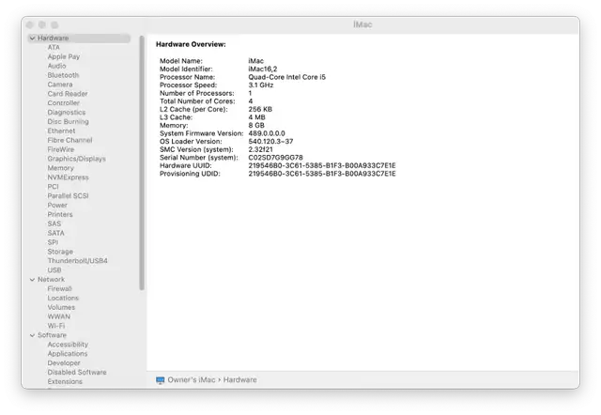601x415 pixels.
Task: Open NVMExpress entry
Action: (x=68, y=177)
